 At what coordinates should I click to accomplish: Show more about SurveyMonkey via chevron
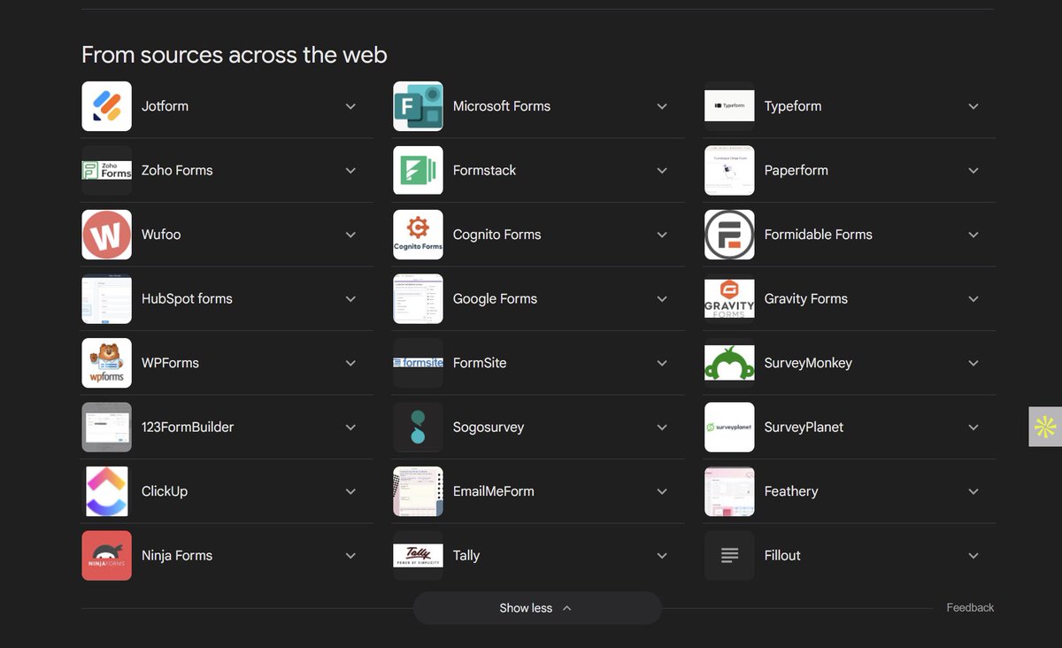973,363
